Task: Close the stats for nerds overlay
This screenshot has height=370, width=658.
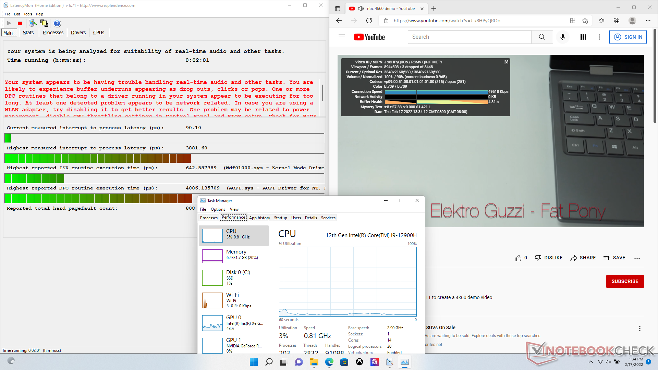Action: pos(506,62)
